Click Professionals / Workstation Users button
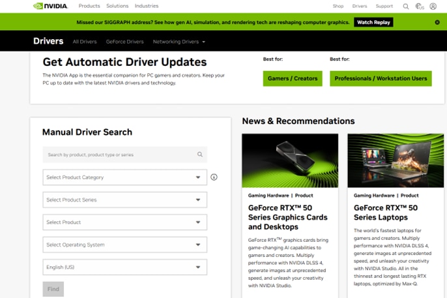This screenshot has width=447, height=298. click(x=381, y=78)
